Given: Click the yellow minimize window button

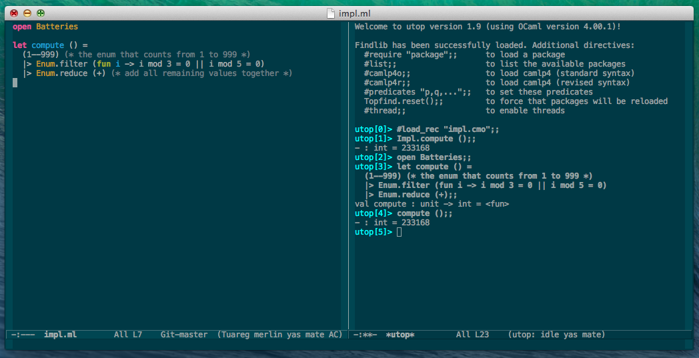Looking at the screenshot, I should pyautogui.click(x=27, y=13).
